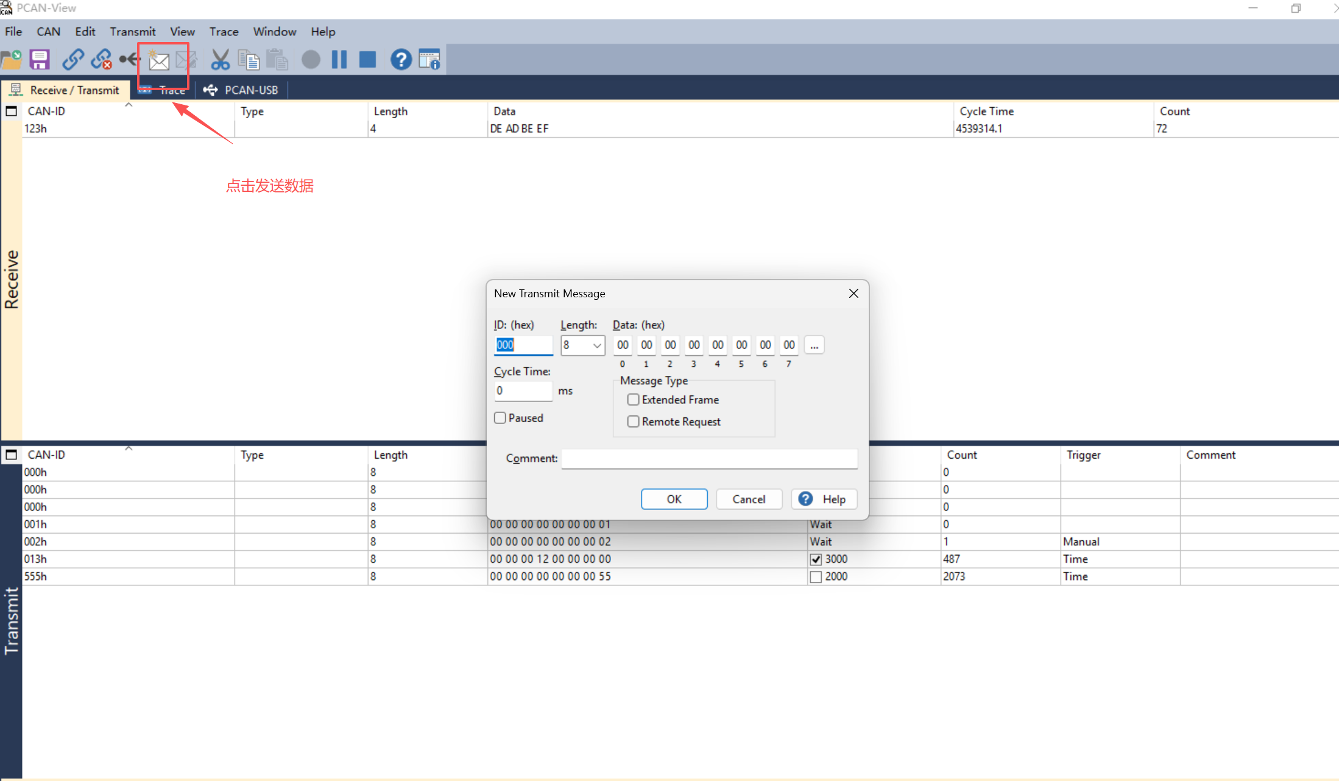Click the PCAN-View title bar application icon
The width and height of the screenshot is (1339, 781).
(x=6, y=8)
